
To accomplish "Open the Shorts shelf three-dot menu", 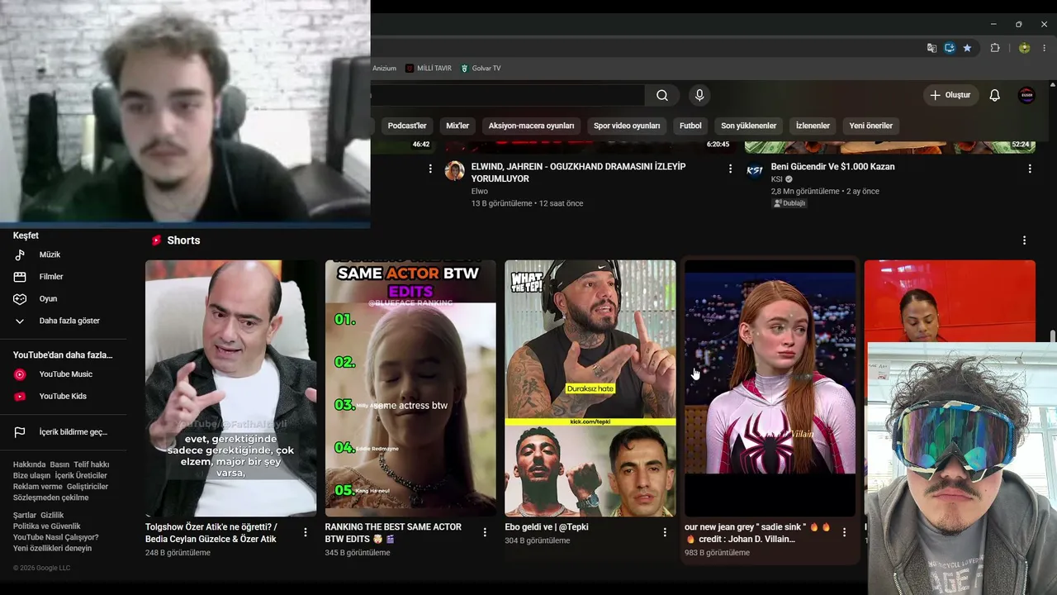I will (1024, 240).
